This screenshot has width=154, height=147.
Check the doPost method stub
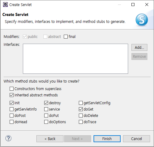tap(11, 116)
